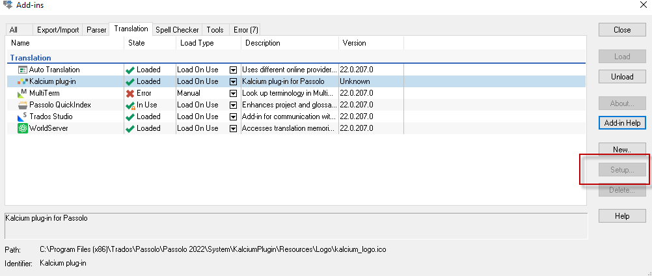652x276 pixels.
Task: Sort by the Version column header
Action: tap(371, 43)
